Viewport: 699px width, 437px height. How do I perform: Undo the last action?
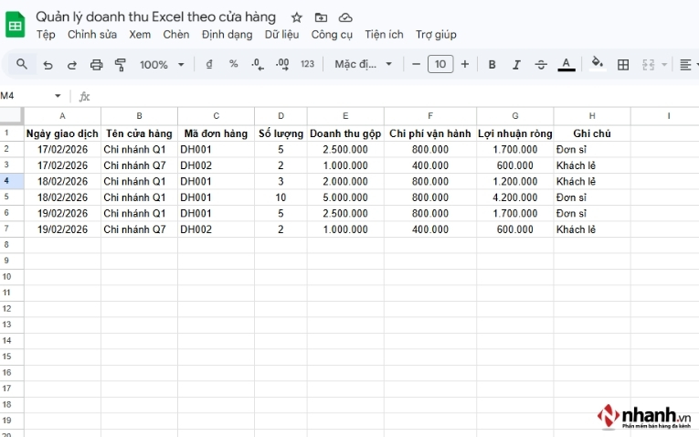tap(48, 65)
